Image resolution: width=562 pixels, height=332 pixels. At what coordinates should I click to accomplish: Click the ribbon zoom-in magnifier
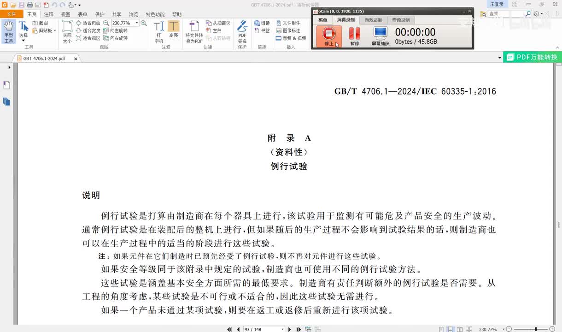pyautogui.click(x=144, y=23)
